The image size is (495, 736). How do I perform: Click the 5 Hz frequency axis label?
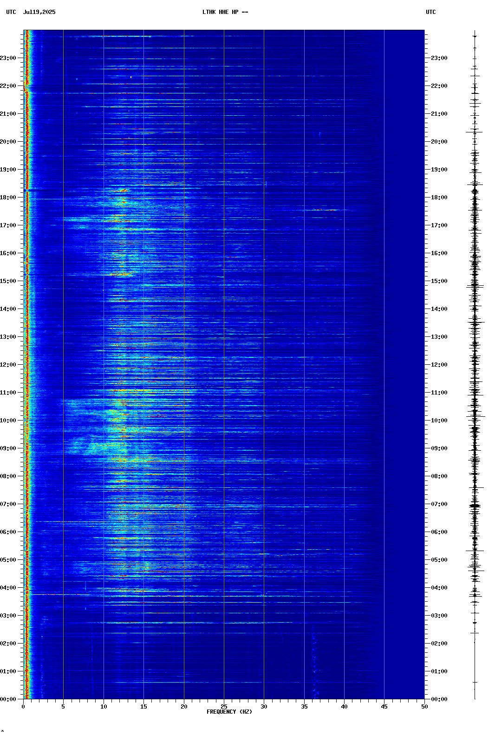point(63,707)
